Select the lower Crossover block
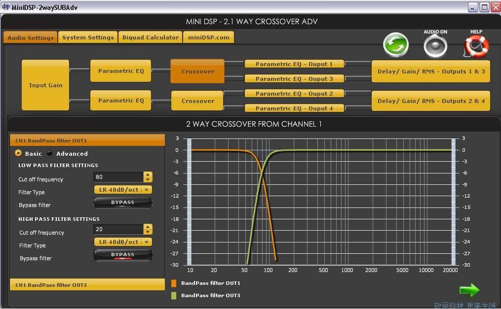The width and height of the screenshot is (501, 309). (x=197, y=101)
